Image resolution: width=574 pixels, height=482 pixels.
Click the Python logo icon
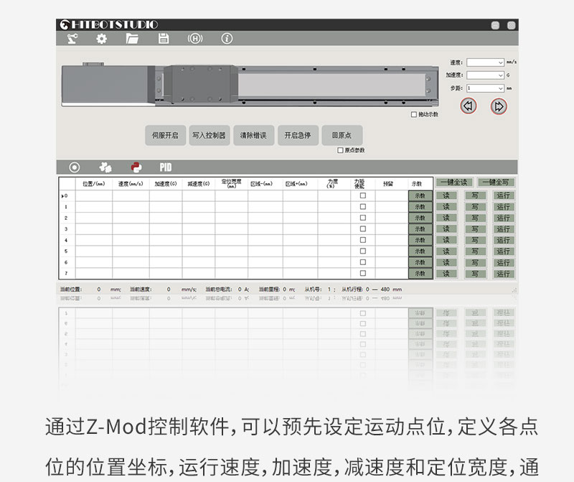136,167
